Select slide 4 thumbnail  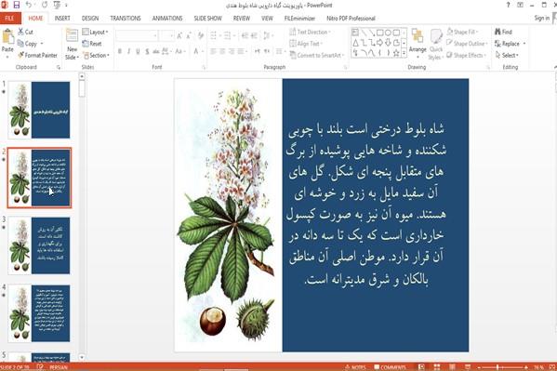[39, 313]
